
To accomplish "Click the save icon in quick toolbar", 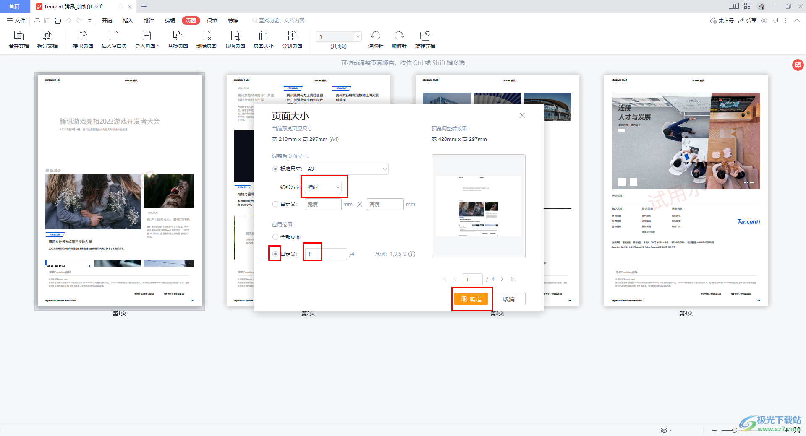I will (47, 21).
